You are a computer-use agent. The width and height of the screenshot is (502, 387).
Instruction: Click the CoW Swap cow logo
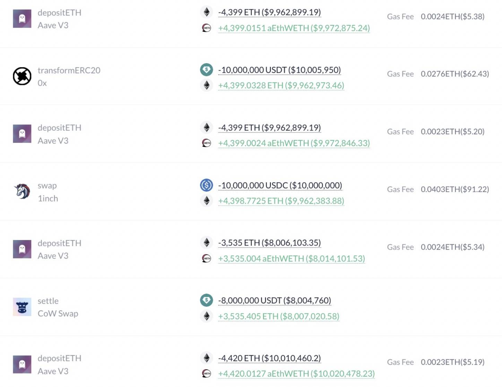[22, 307]
